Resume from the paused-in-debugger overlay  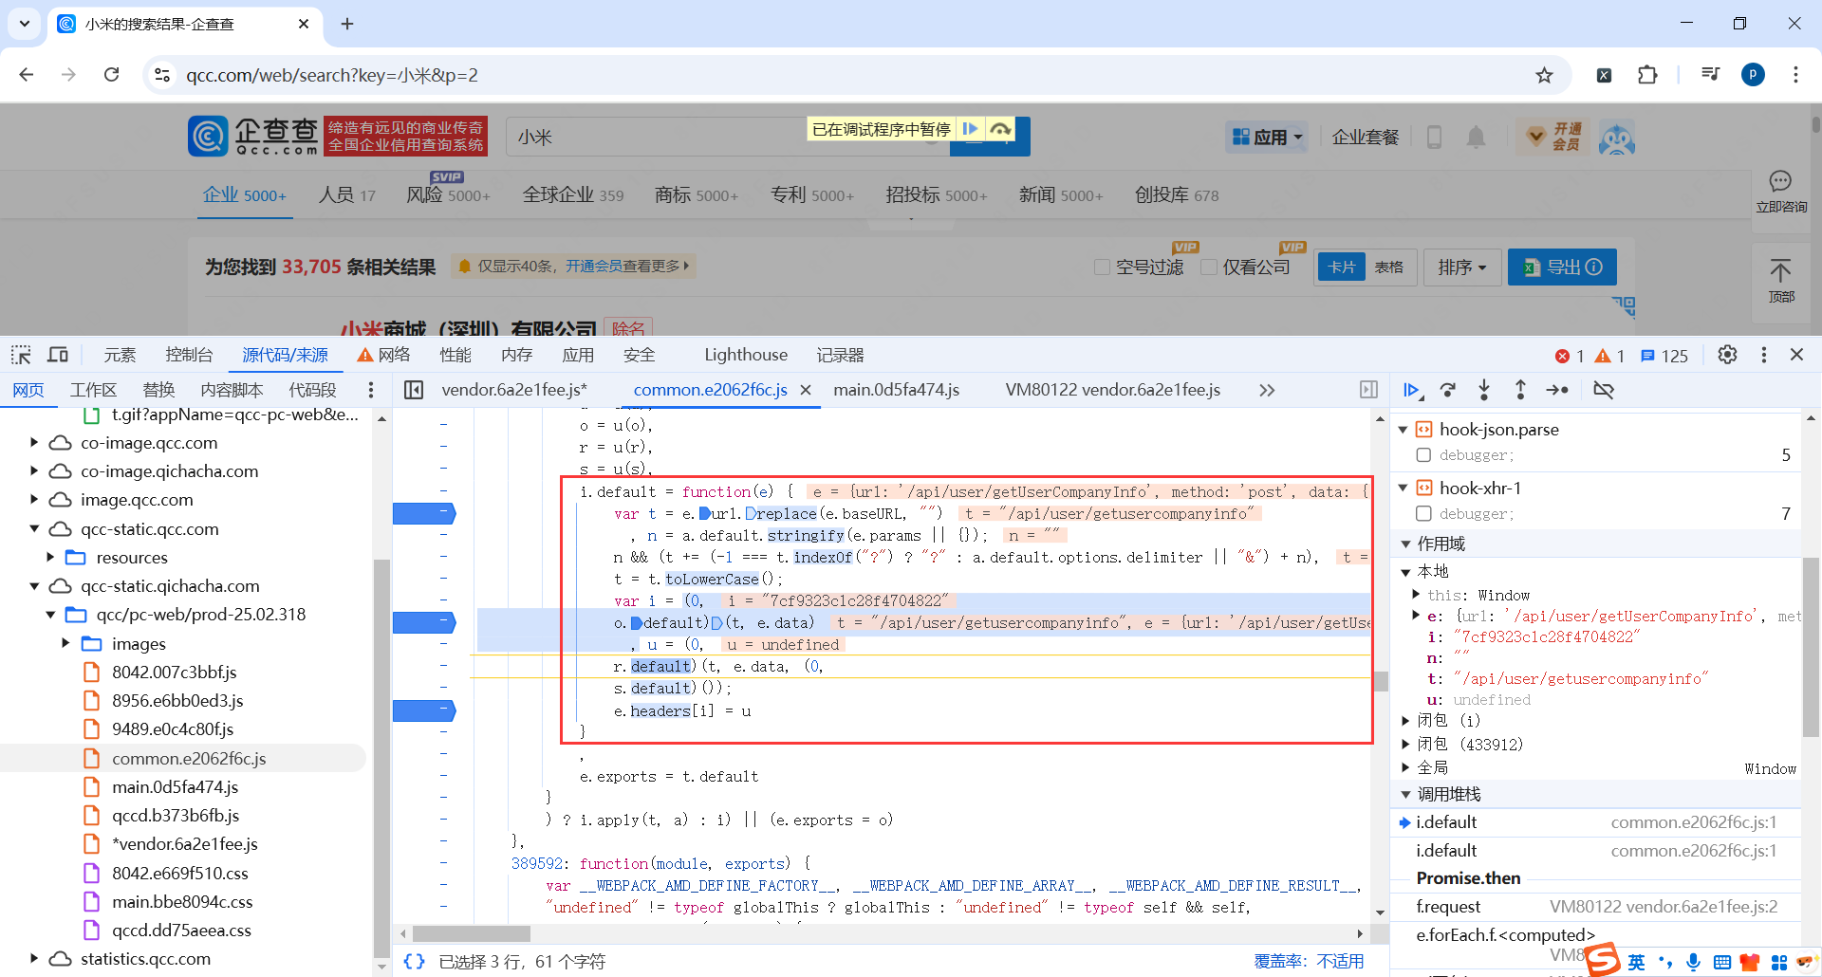point(970,129)
